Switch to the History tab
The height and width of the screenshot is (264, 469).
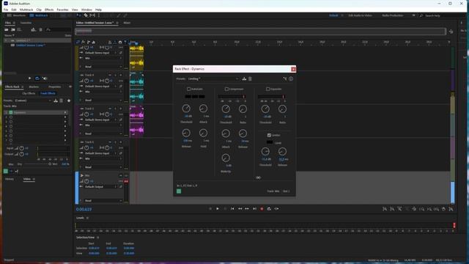tap(10, 179)
